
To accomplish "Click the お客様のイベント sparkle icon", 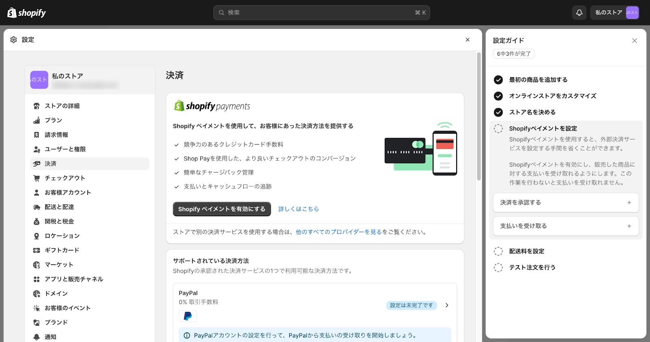I will point(37,308).
